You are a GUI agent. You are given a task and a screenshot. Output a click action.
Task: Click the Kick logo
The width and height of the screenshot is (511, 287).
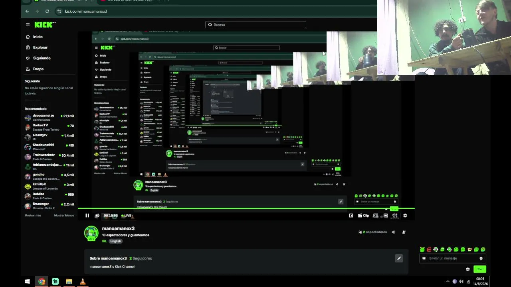point(45,25)
